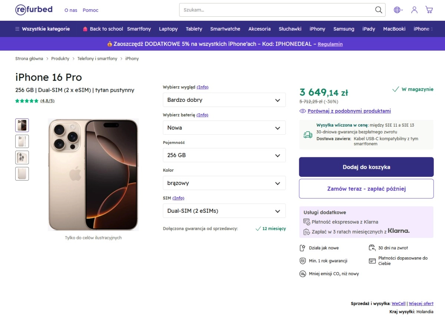
Task: Open the Pojemność dropdown showing 256 GB
Action: tap(224, 155)
